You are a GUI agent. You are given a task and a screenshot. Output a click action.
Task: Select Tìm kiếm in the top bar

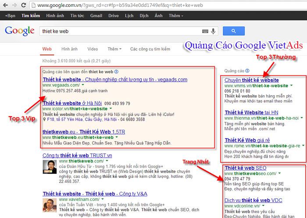click(x=31, y=16)
